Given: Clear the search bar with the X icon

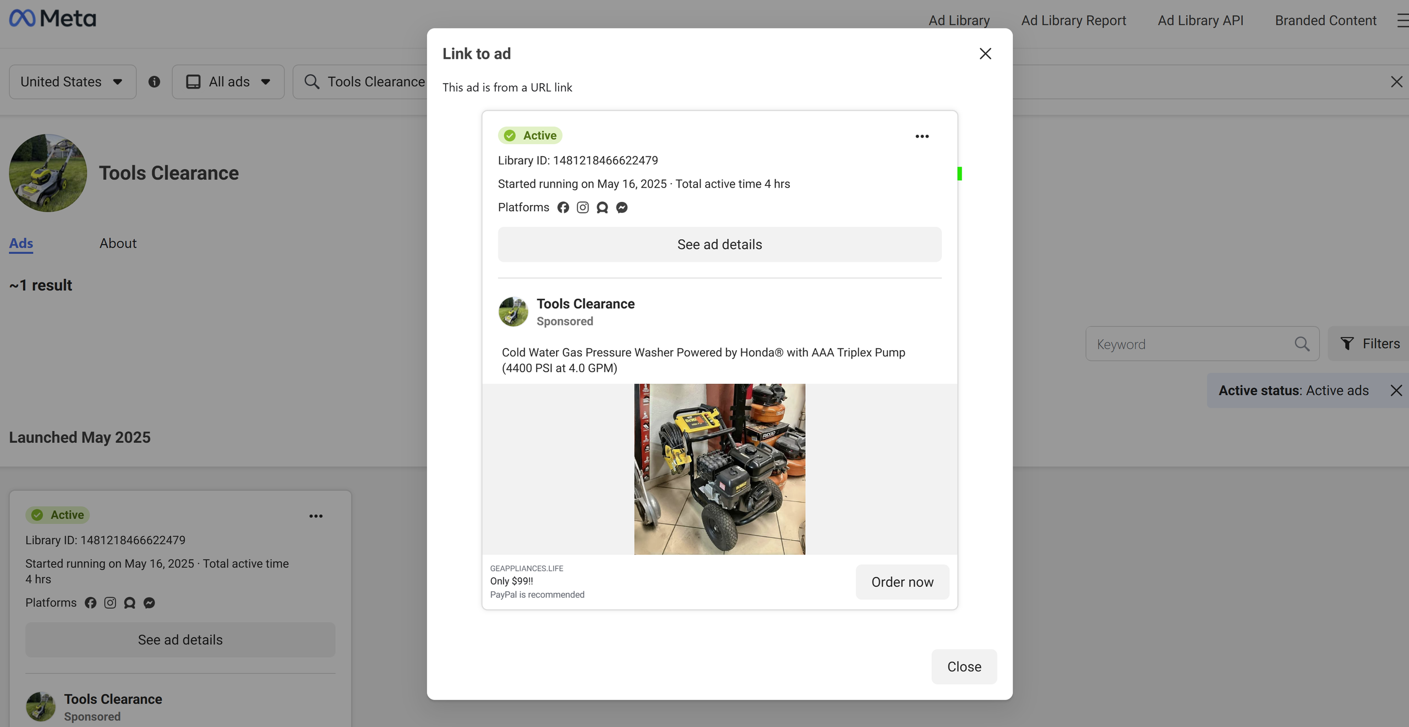Looking at the screenshot, I should tap(1396, 82).
